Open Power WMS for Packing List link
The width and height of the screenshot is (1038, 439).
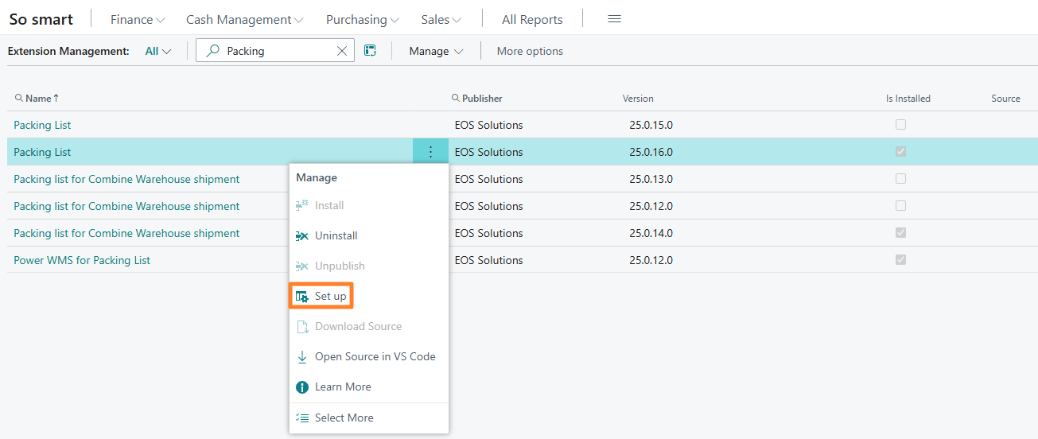82,260
